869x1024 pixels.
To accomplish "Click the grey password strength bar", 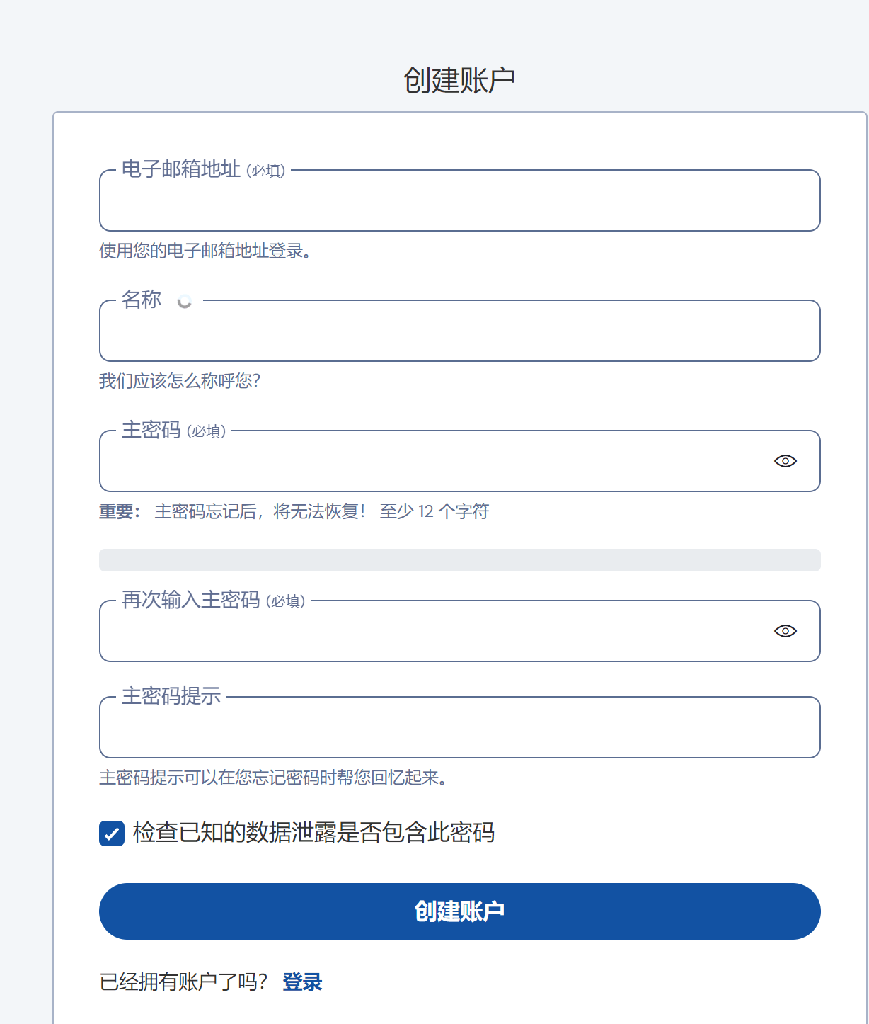I will coord(459,560).
